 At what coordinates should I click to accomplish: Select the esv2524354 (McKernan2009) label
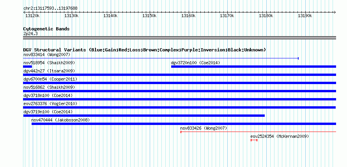pyautogui.click(x=280, y=136)
